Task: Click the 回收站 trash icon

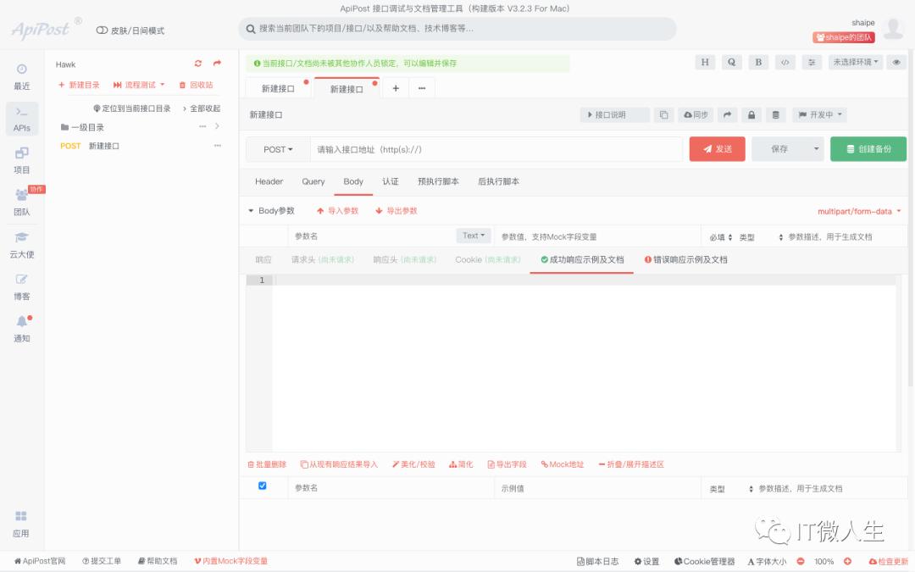Action: tap(193, 85)
